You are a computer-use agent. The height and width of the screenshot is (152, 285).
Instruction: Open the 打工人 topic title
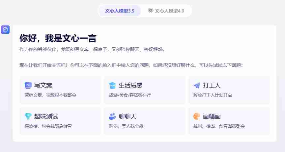click(212, 85)
